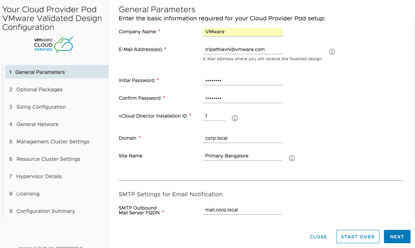Viewport: 415px width, 248px height.
Task: Click the CLOSE link
Action: 318,237
